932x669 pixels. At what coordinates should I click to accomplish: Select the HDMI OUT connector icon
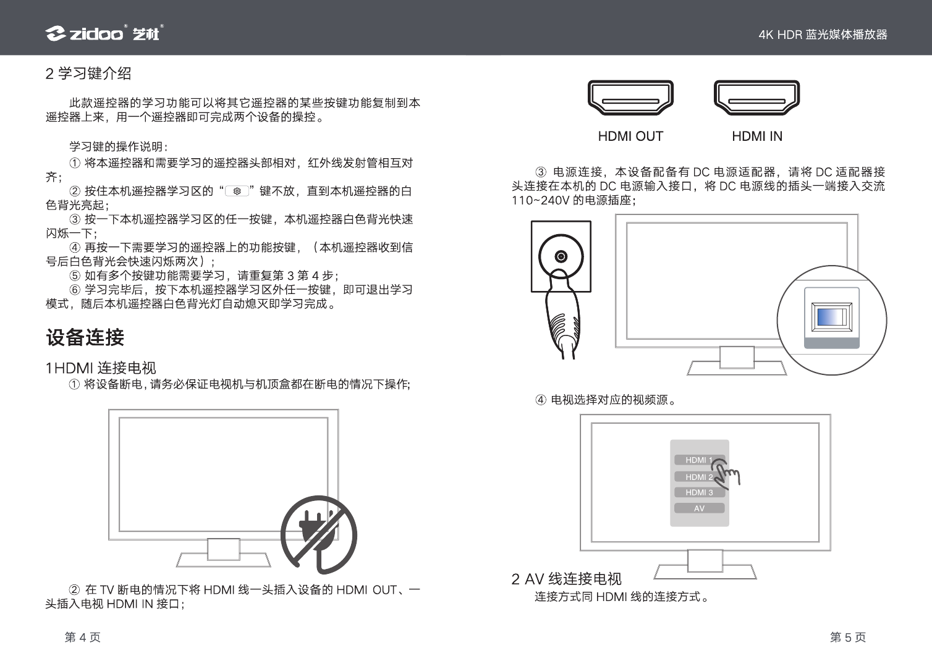pos(630,98)
